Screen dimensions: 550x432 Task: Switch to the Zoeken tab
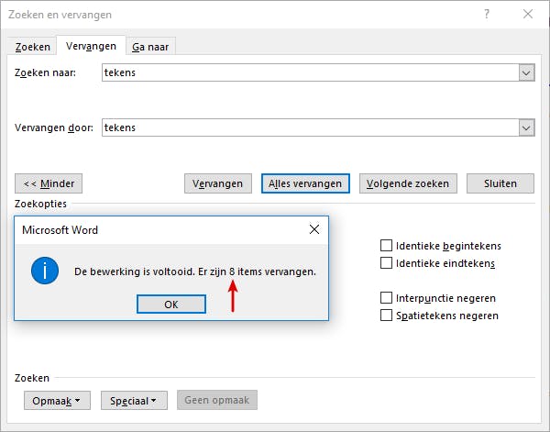click(x=33, y=47)
